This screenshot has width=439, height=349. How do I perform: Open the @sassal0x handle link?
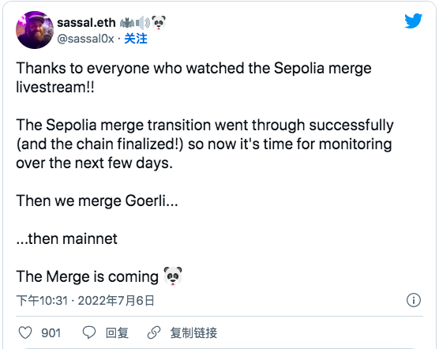tap(86, 39)
